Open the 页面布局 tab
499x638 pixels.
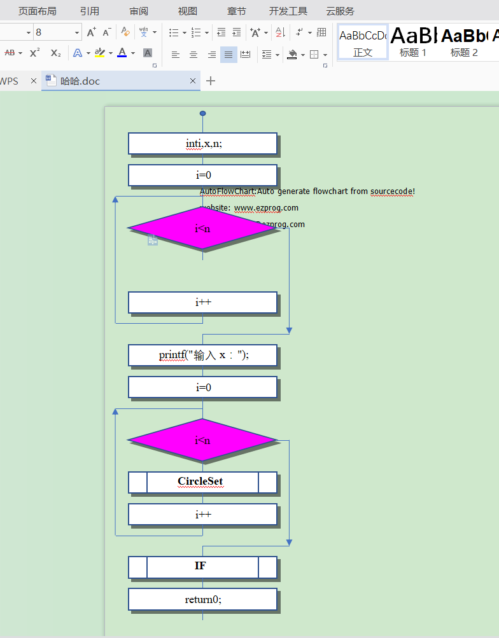[38, 11]
